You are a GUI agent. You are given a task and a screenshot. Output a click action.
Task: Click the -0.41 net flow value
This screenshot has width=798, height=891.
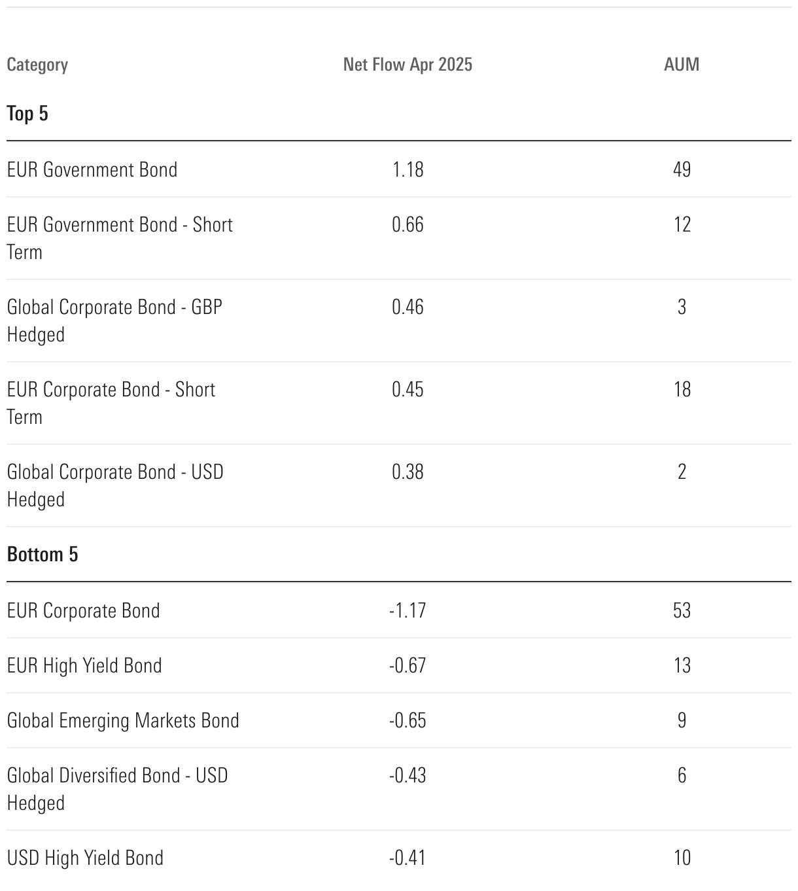[408, 858]
